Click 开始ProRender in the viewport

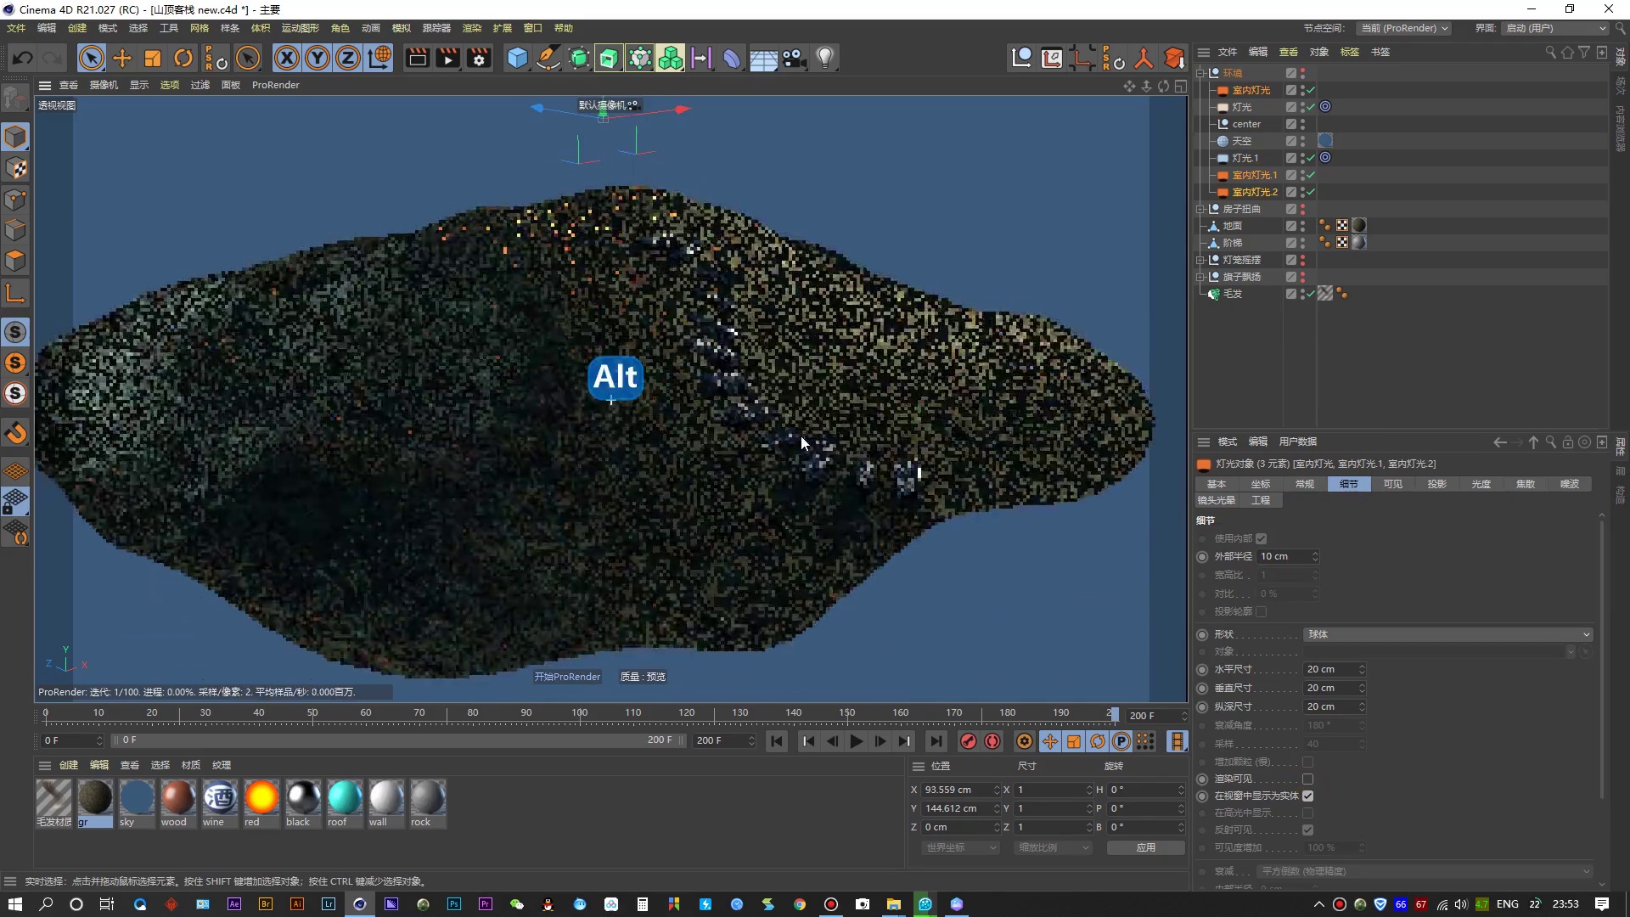(x=567, y=677)
